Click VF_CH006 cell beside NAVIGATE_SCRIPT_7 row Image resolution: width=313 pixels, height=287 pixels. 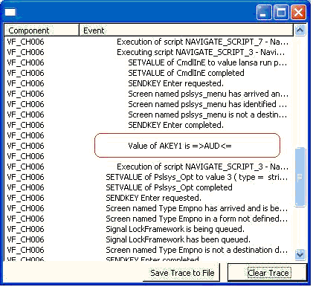pos(25,42)
